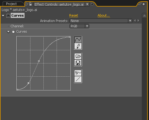Select the Pencil draw tool
Screen dimensions: 149x120
(78, 46)
